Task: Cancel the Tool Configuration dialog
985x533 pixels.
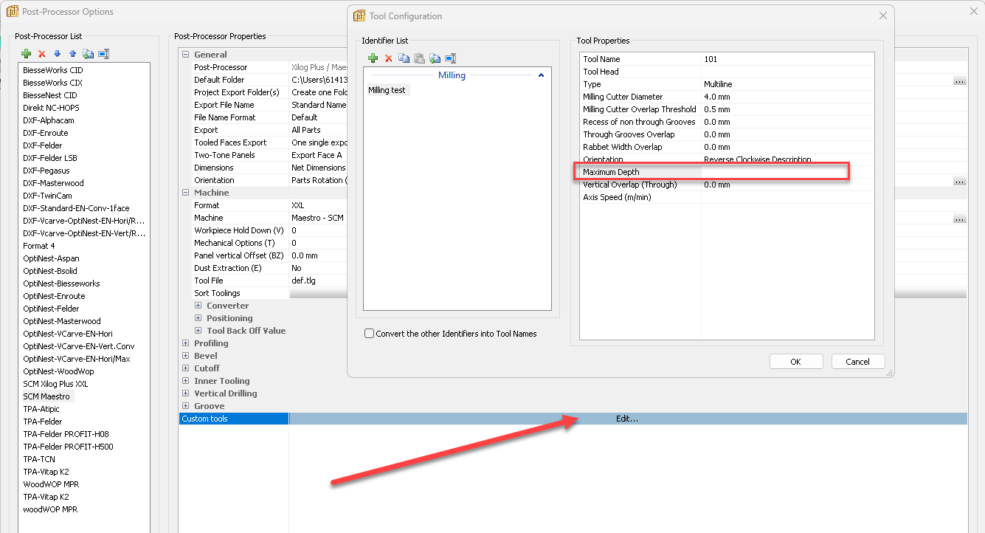Action: tap(857, 362)
